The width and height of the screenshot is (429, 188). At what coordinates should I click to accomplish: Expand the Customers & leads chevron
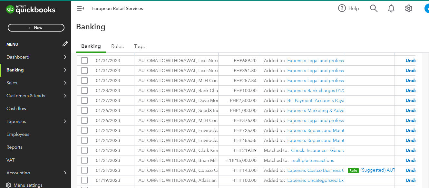click(x=65, y=96)
